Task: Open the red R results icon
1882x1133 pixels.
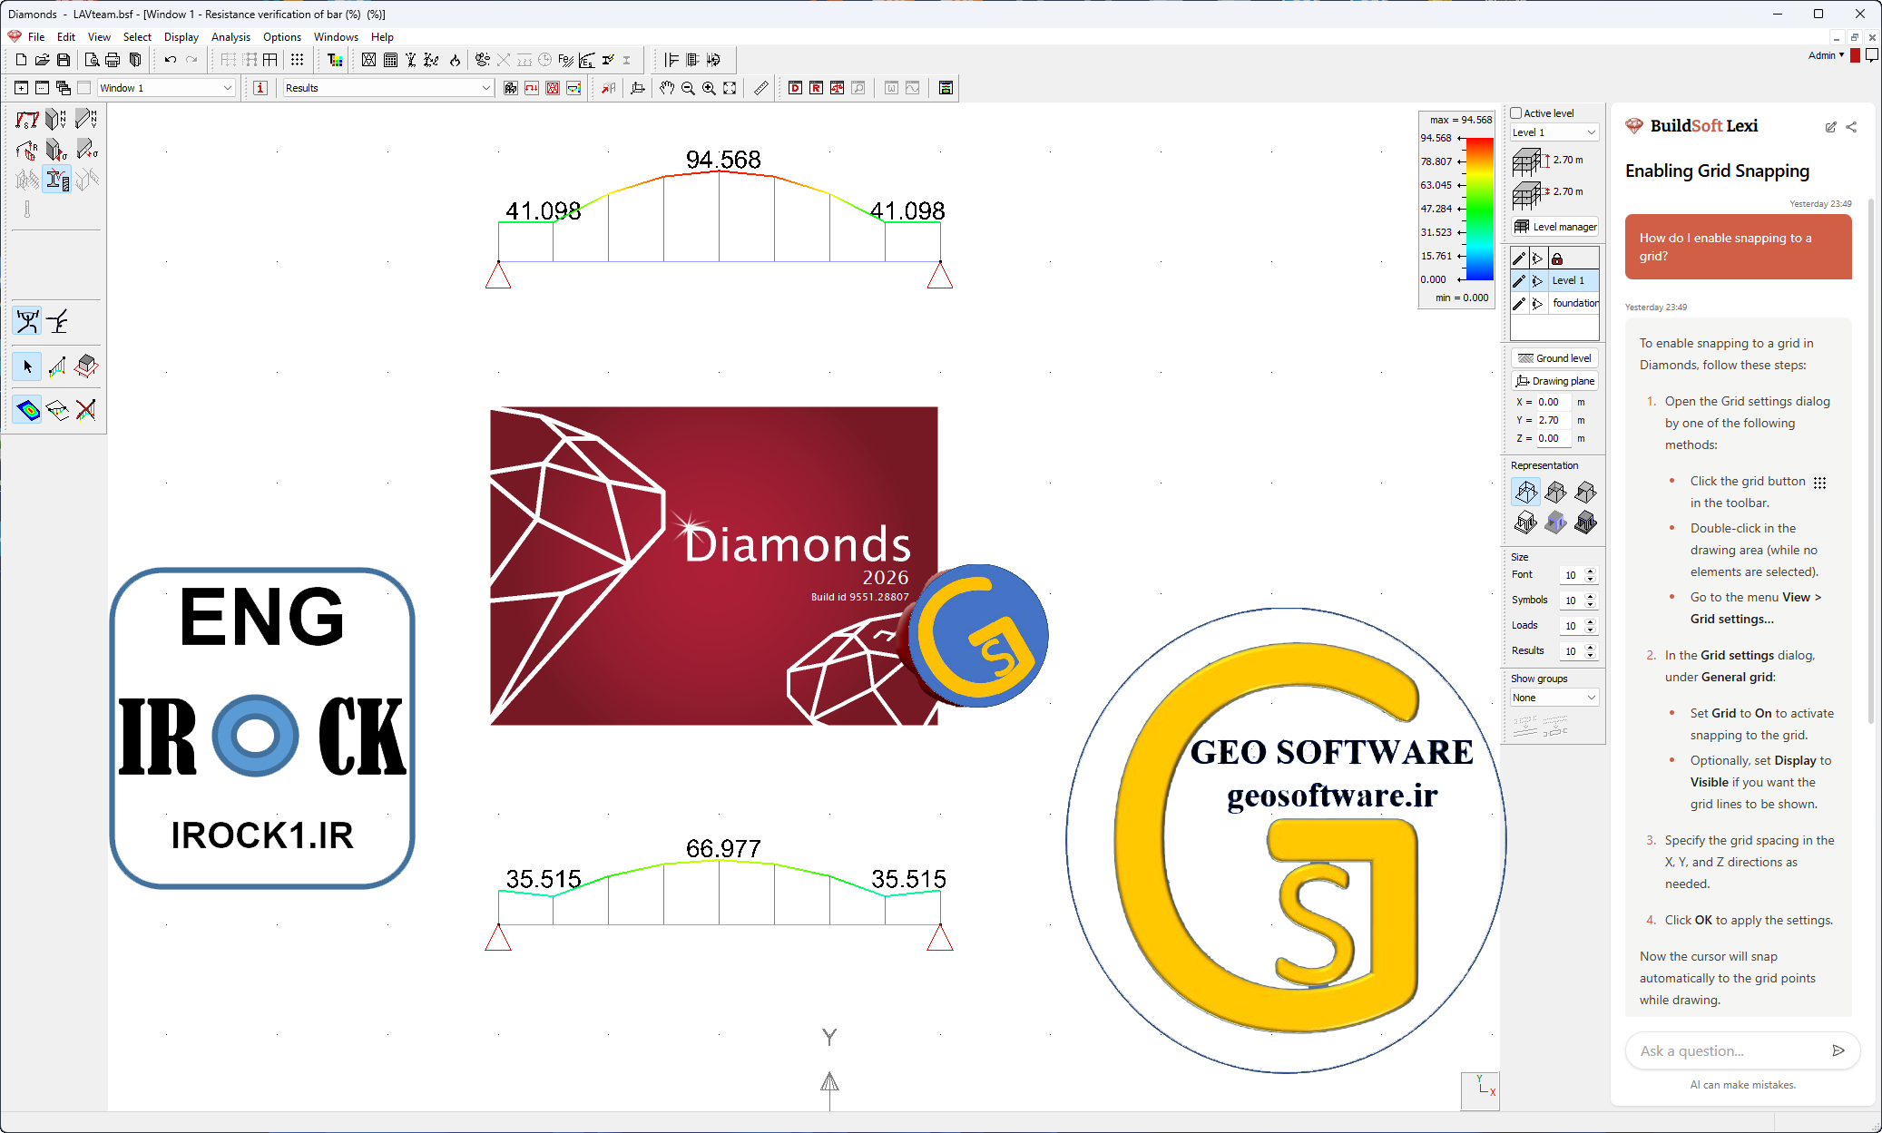Action: pos(816,88)
